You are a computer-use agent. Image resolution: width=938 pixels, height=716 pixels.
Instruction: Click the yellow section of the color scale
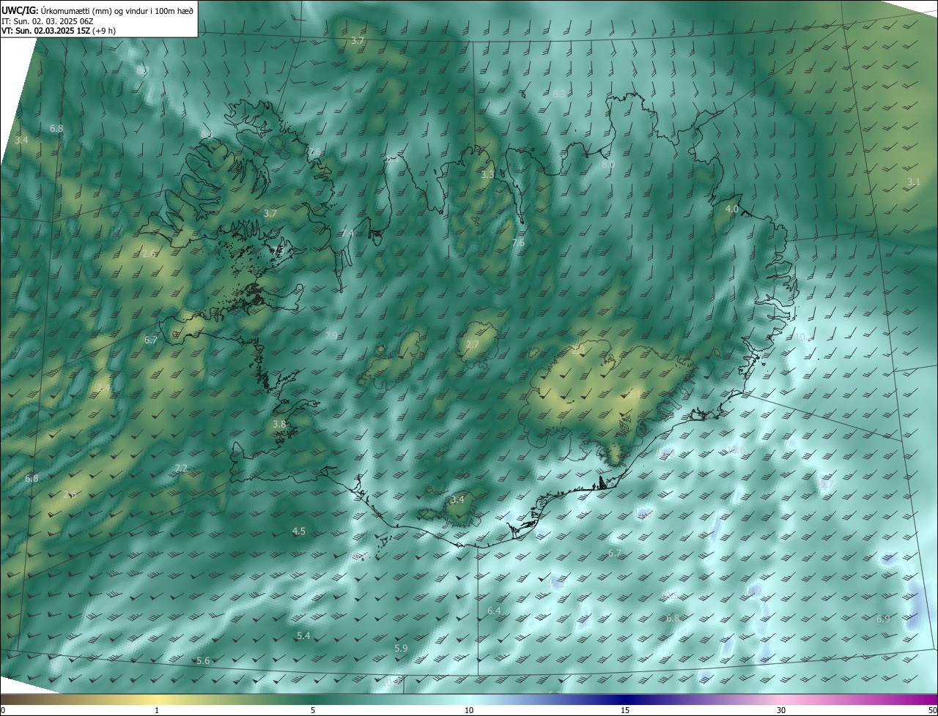[x=158, y=699]
